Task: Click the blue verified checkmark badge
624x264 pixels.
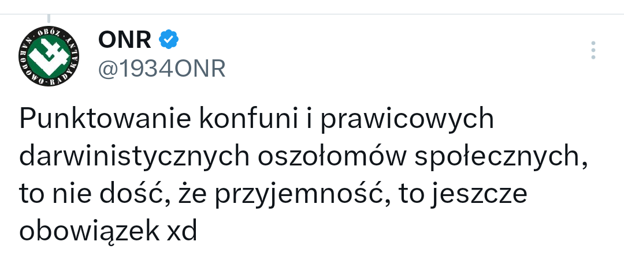Action: (169, 40)
